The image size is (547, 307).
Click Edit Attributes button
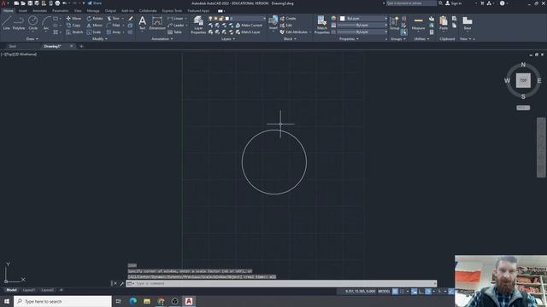(x=294, y=32)
